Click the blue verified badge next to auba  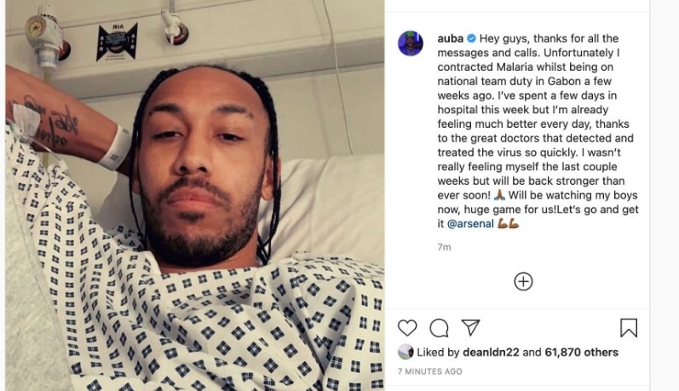tap(472, 38)
